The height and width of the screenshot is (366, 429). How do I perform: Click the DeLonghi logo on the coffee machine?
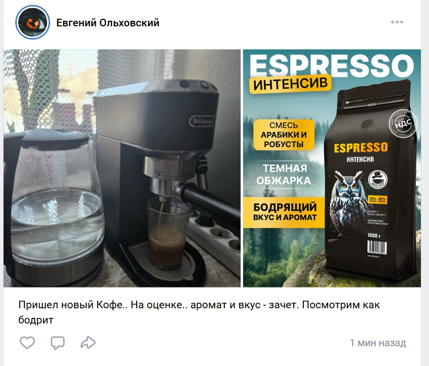pos(202,121)
